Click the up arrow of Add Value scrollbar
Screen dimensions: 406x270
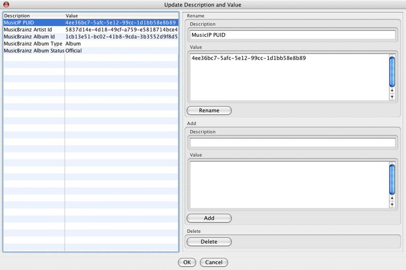click(392, 198)
